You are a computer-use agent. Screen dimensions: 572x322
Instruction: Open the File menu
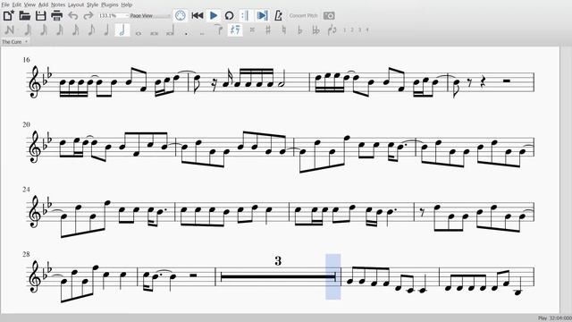pos(5,4)
